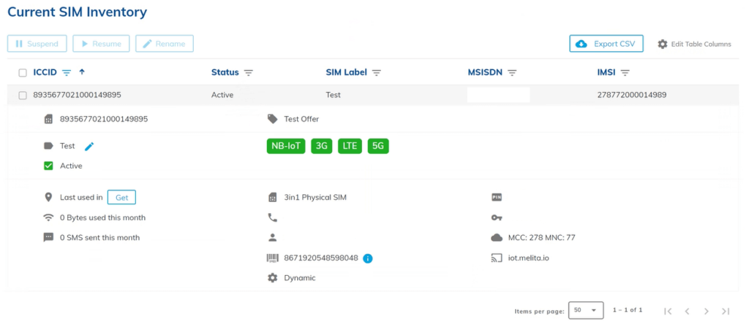Click the Suspend button
This screenshot has height=321, width=749.
(x=37, y=44)
